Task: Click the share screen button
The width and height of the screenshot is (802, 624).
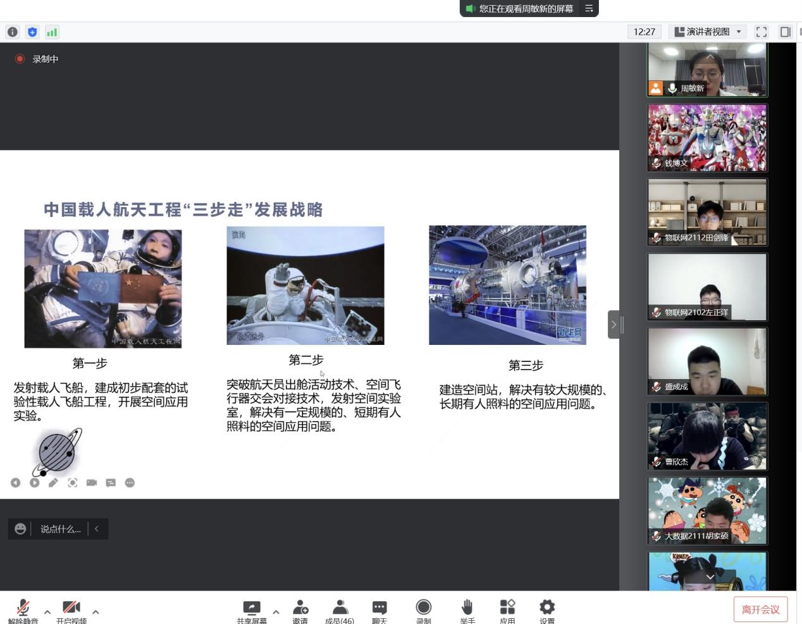Action: tap(252, 609)
